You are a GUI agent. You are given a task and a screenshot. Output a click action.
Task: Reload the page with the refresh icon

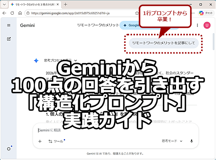click(x=12, y=13)
